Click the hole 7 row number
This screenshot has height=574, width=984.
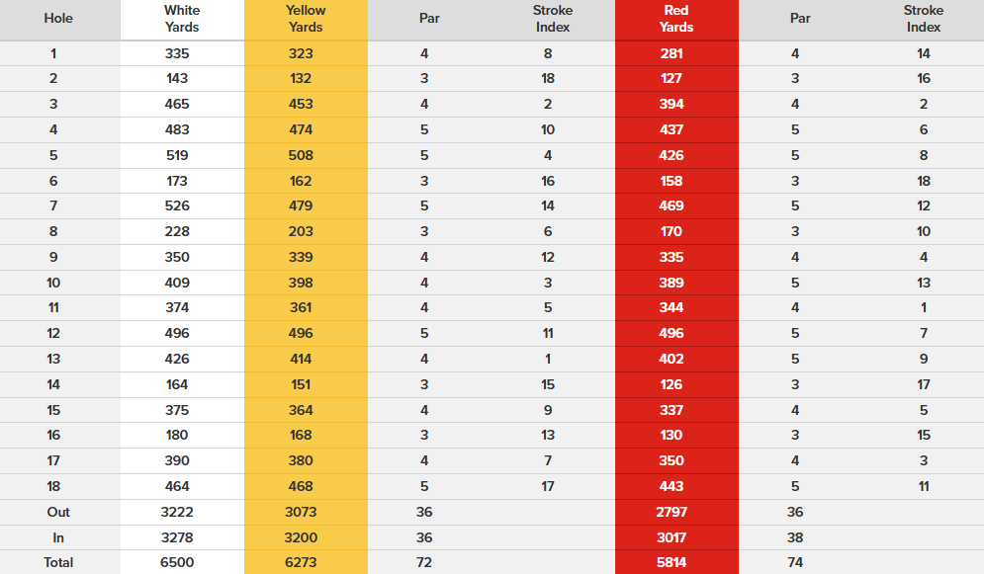click(53, 206)
